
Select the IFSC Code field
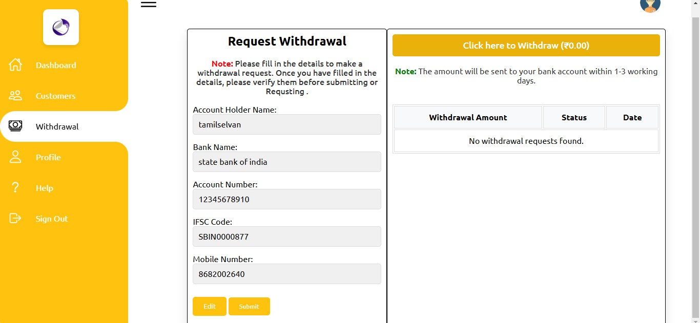tap(286, 236)
